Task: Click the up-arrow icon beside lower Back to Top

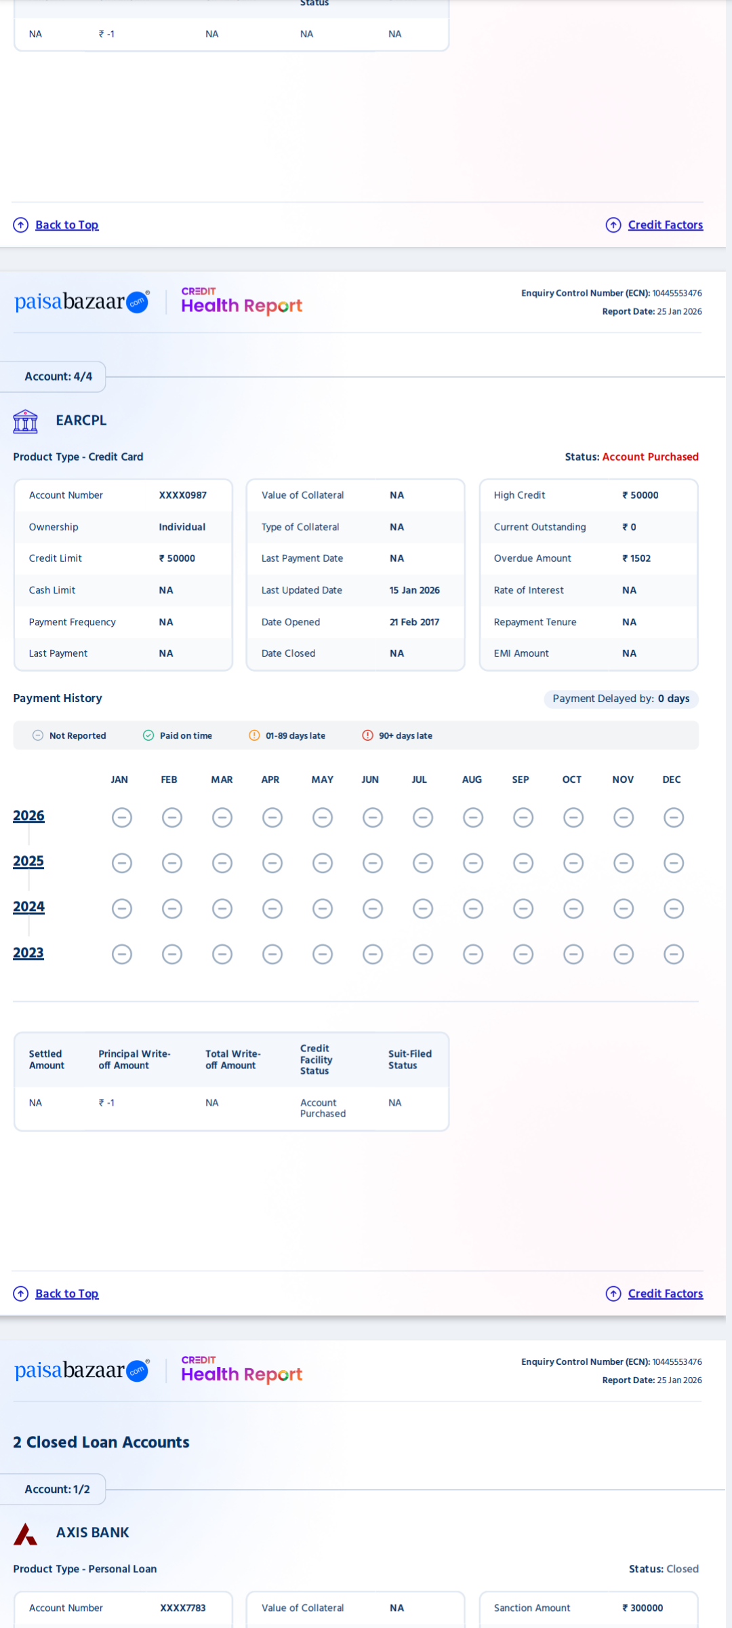Action: click(21, 1294)
